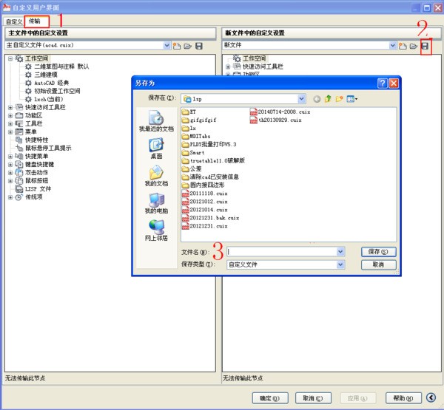This screenshot has width=444, height=410.
Task: Click the help ? button in 另存为
Action: pyautogui.click(x=382, y=83)
